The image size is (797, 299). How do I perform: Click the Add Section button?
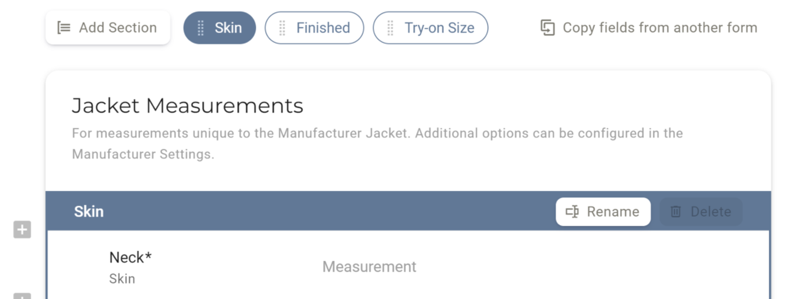[107, 28]
